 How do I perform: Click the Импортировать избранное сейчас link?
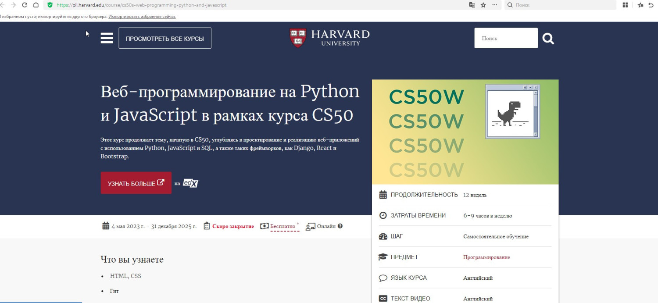(x=142, y=16)
